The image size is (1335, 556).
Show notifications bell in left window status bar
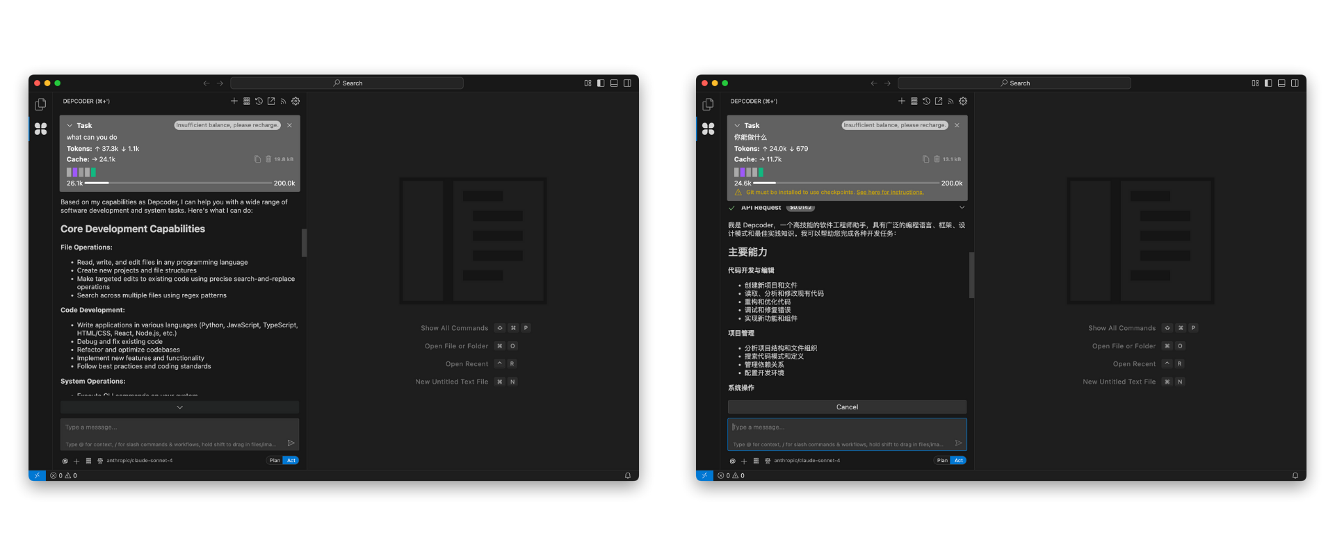[627, 475]
